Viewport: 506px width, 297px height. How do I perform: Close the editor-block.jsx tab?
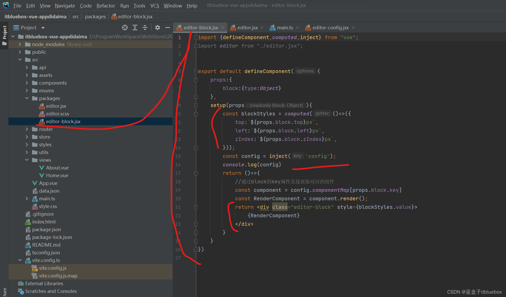click(222, 28)
